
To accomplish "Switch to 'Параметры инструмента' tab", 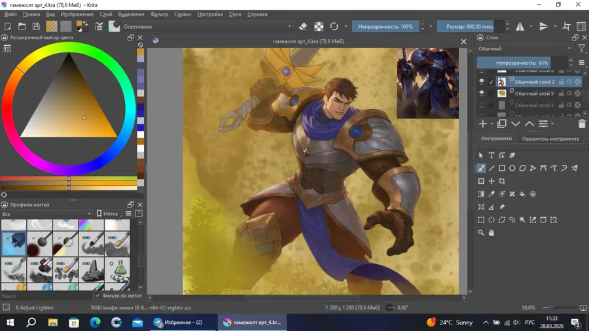I will 550,139.
